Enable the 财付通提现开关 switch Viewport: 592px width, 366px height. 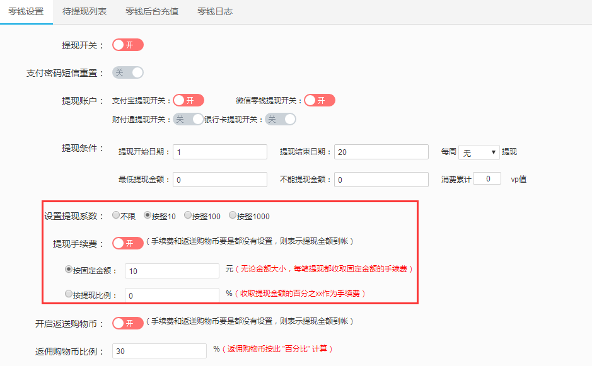coord(189,119)
